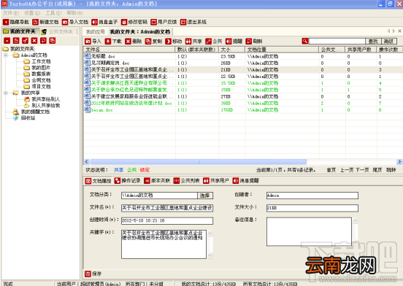The width and height of the screenshot is (403, 286).
Task: Click the first red up-arrow folder-panel icon
Action: point(7,41)
